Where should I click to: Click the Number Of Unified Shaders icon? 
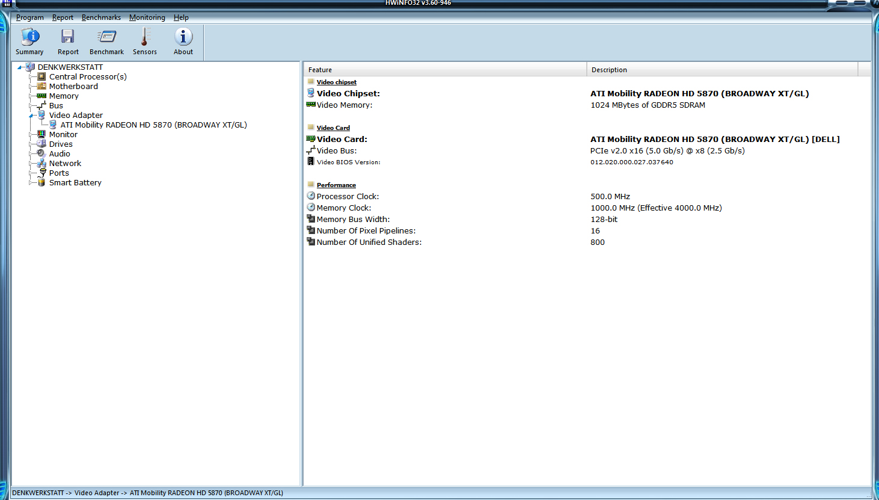311,241
